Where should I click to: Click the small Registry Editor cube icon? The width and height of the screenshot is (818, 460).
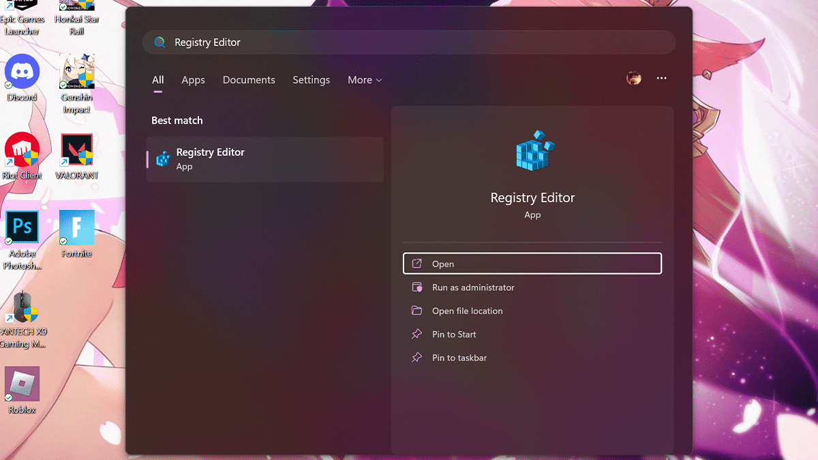coord(163,159)
